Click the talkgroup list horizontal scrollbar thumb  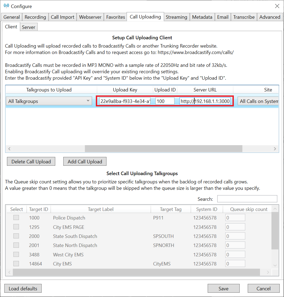click(136, 272)
